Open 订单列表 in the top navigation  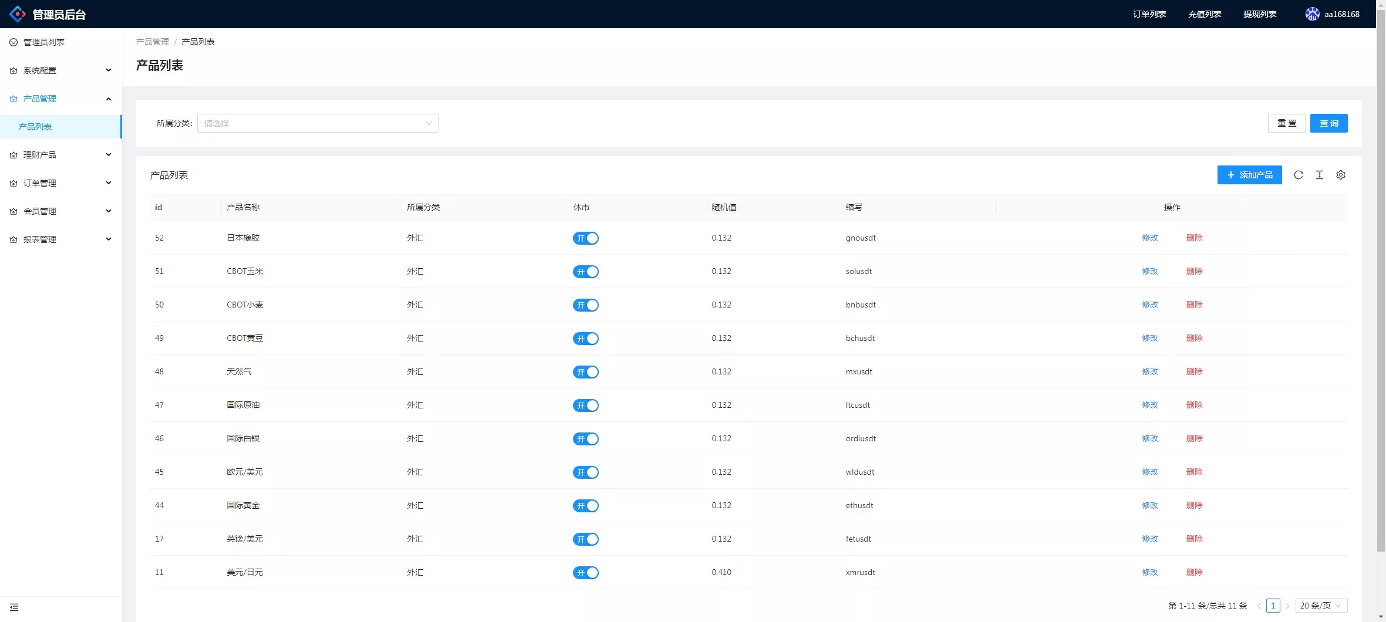click(x=1149, y=14)
